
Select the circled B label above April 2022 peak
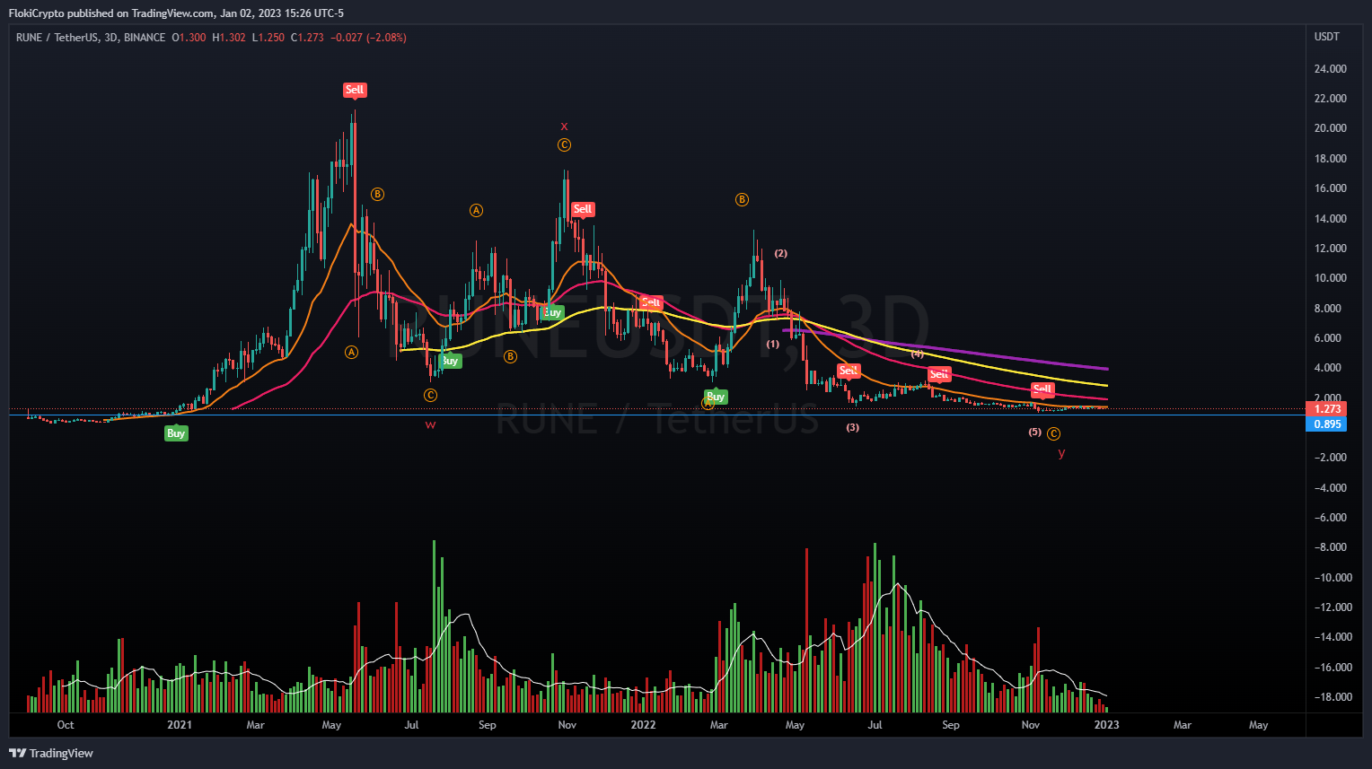[742, 200]
